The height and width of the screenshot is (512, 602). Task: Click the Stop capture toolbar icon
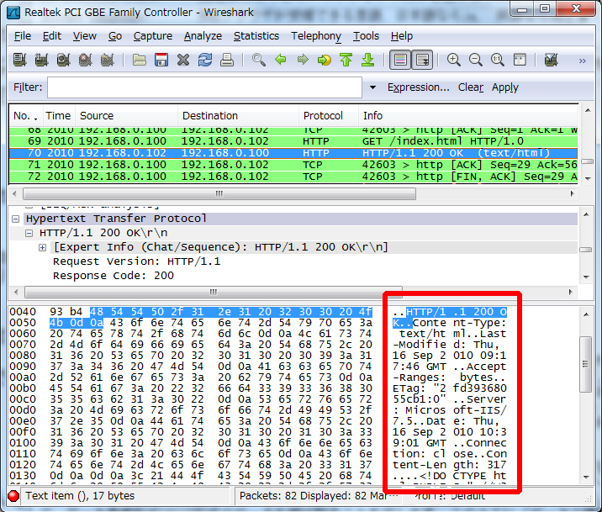(x=85, y=61)
